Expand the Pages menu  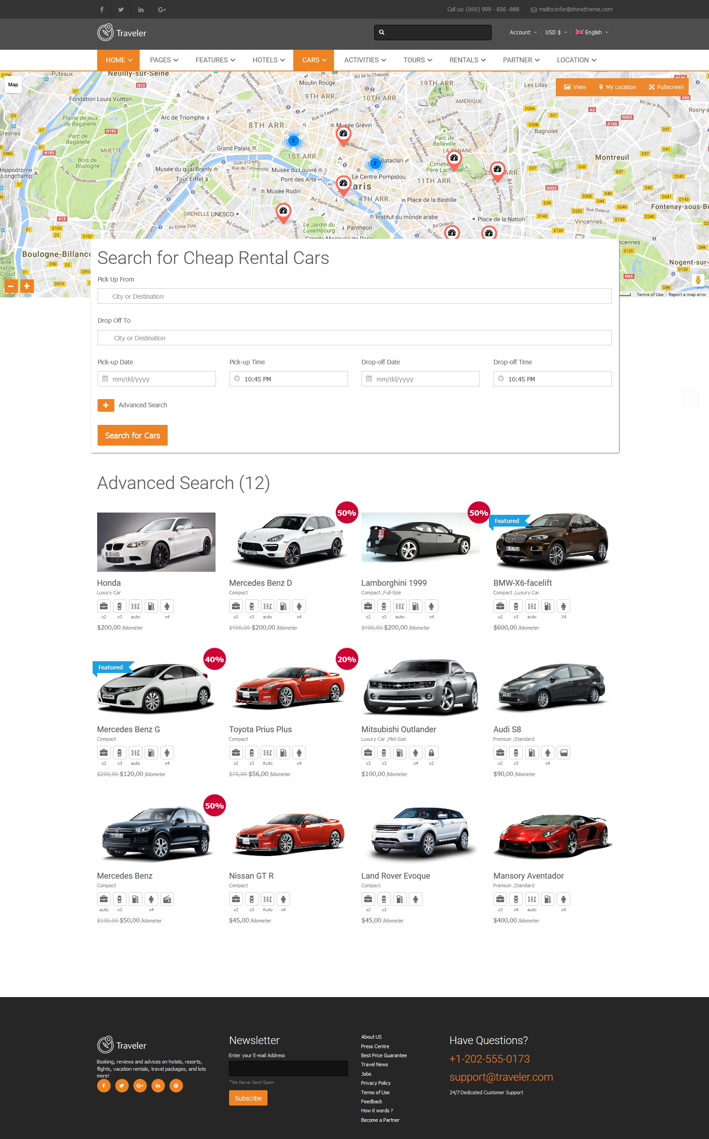click(x=164, y=60)
